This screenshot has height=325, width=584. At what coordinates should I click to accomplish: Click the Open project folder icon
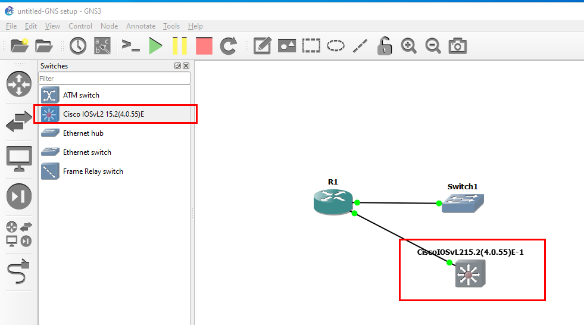point(44,46)
